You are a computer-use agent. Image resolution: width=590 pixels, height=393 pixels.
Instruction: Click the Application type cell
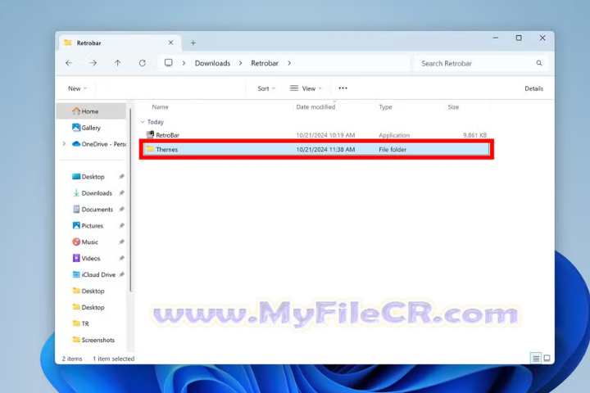click(394, 135)
